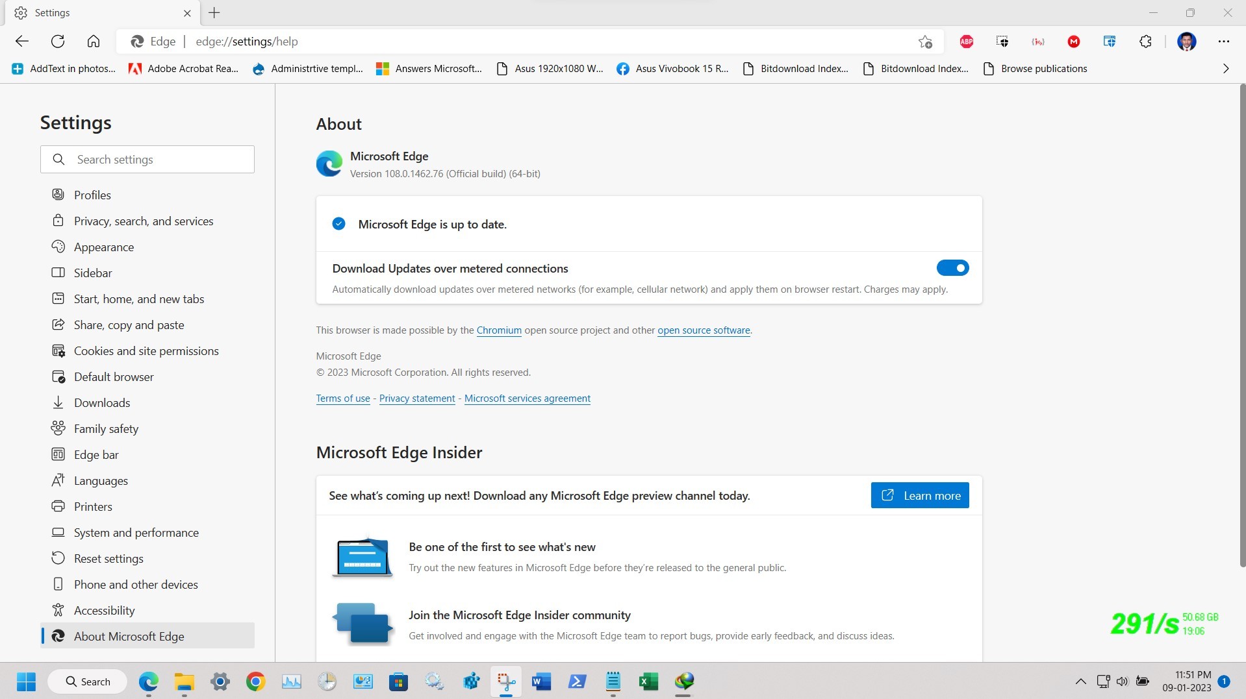1246x699 pixels.
Task: Open the red M extension icon
Action: [1074, 42]
